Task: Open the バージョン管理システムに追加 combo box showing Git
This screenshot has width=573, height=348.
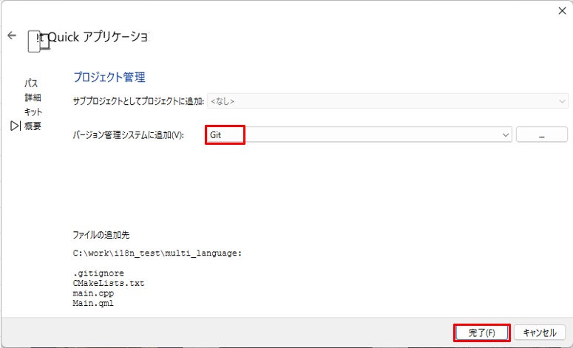Action: 355,135
